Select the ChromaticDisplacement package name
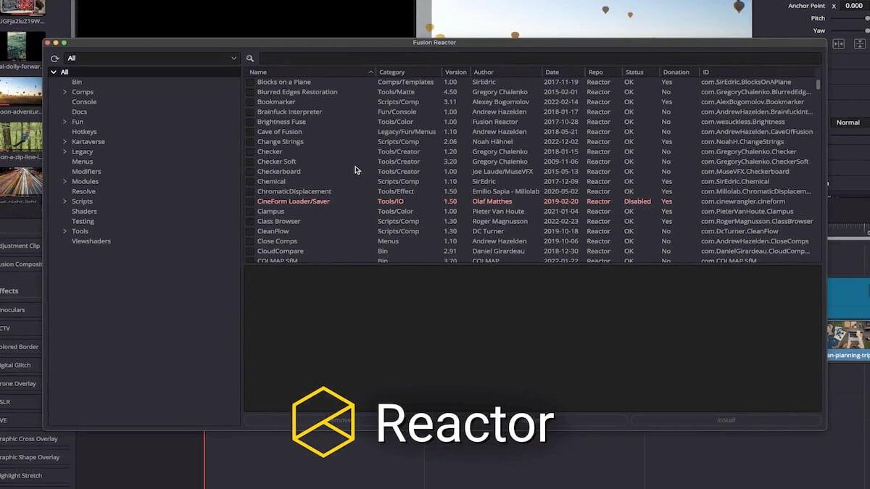 (x=294, y=191)
